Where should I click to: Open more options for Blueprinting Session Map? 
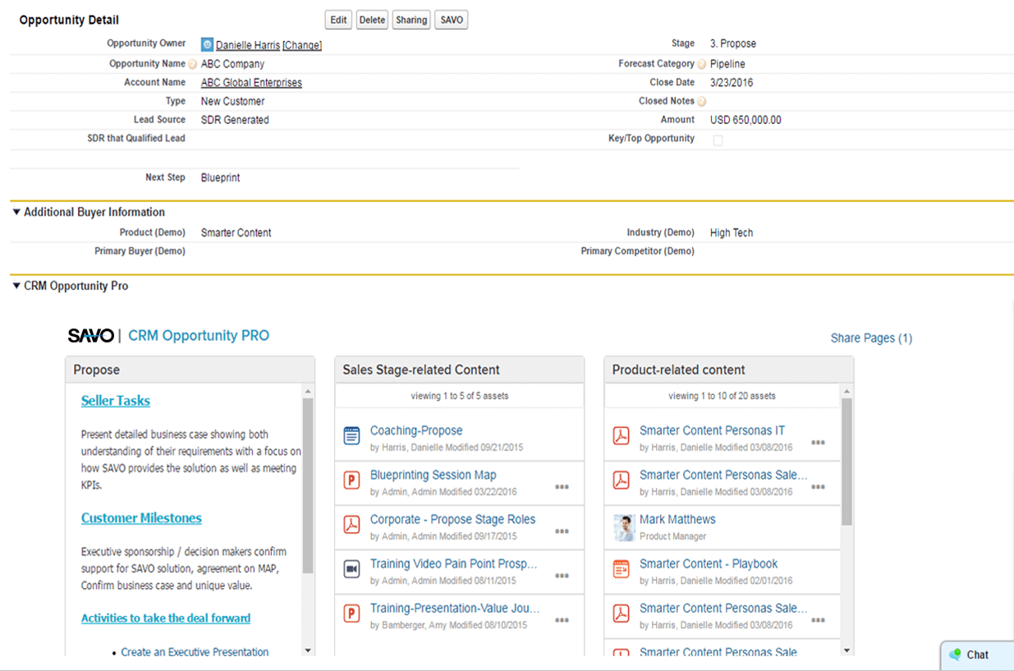coord(562,487)
